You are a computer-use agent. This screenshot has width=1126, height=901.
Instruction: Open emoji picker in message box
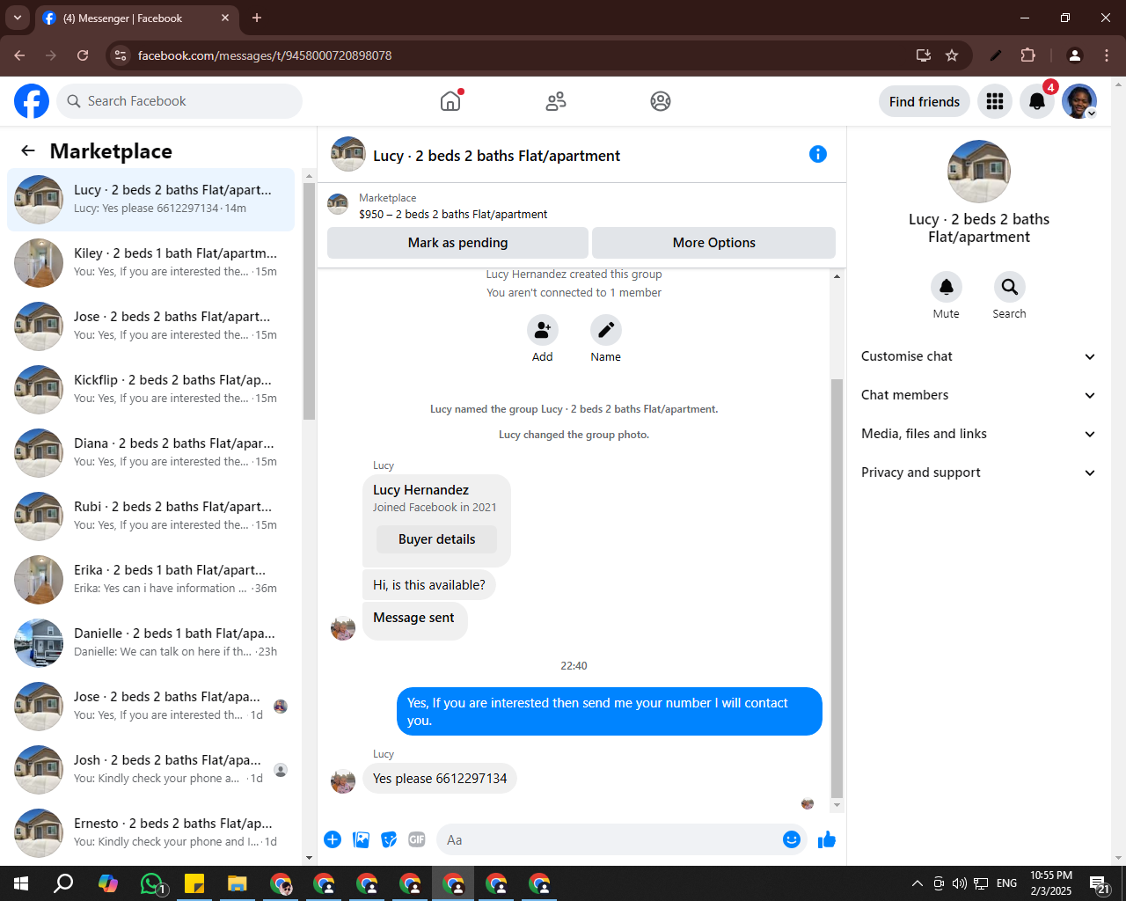point(792,839)
